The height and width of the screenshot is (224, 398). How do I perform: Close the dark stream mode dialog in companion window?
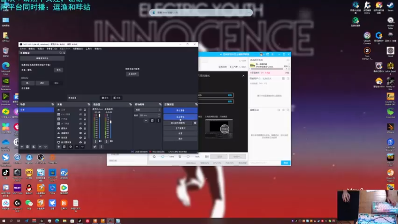(x=243, y=76)
